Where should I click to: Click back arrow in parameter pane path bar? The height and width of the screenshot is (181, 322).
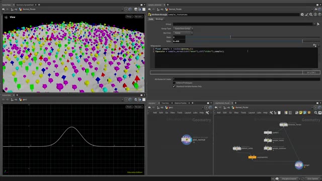point(149,9)
